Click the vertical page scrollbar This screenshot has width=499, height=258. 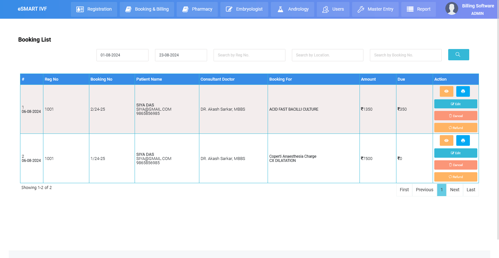[x=498, y=129]
